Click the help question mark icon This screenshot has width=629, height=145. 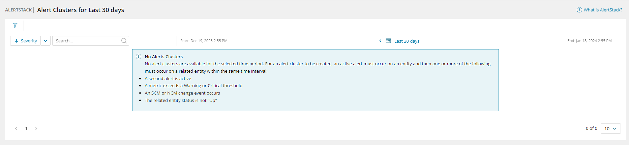579,10
